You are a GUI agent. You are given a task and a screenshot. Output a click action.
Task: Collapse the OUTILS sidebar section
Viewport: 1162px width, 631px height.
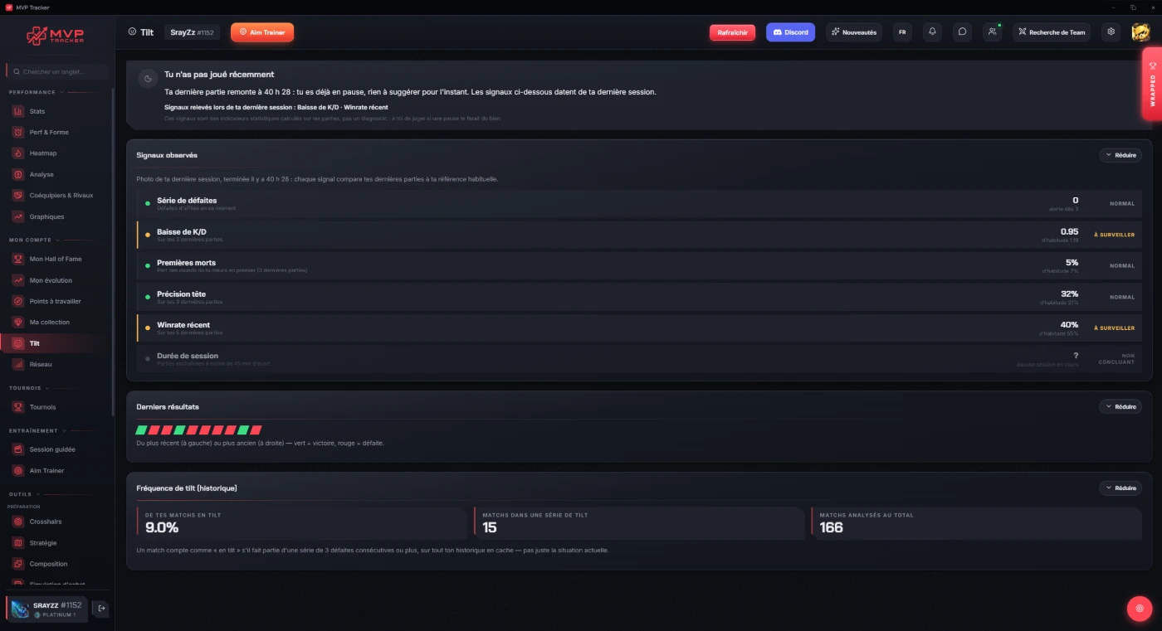[x=23, y=494]
